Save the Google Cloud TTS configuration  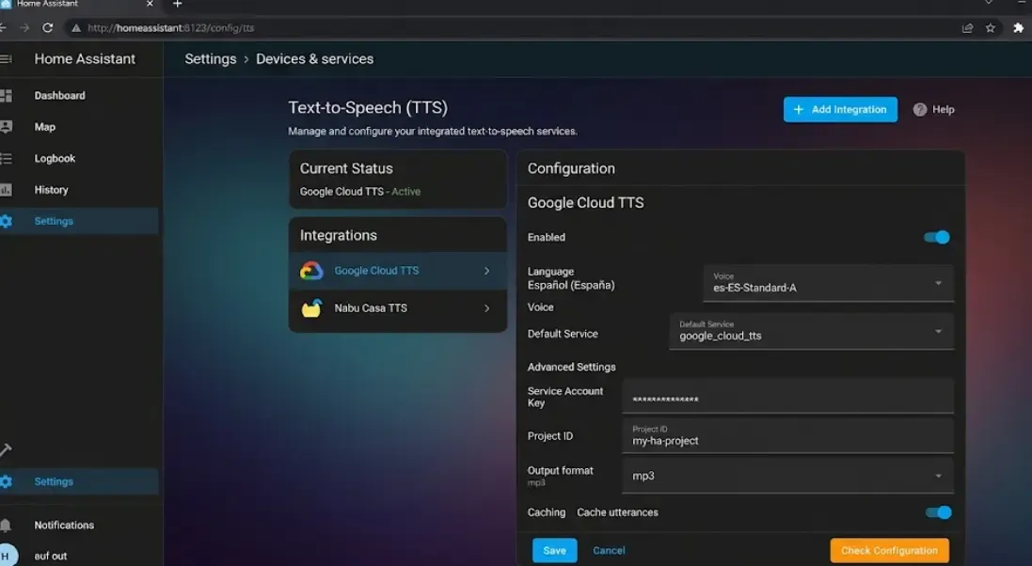554,550
